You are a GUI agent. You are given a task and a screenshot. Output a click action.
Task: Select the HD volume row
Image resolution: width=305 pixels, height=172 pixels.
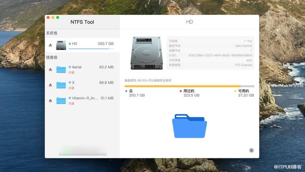click(x=82, y=45)
